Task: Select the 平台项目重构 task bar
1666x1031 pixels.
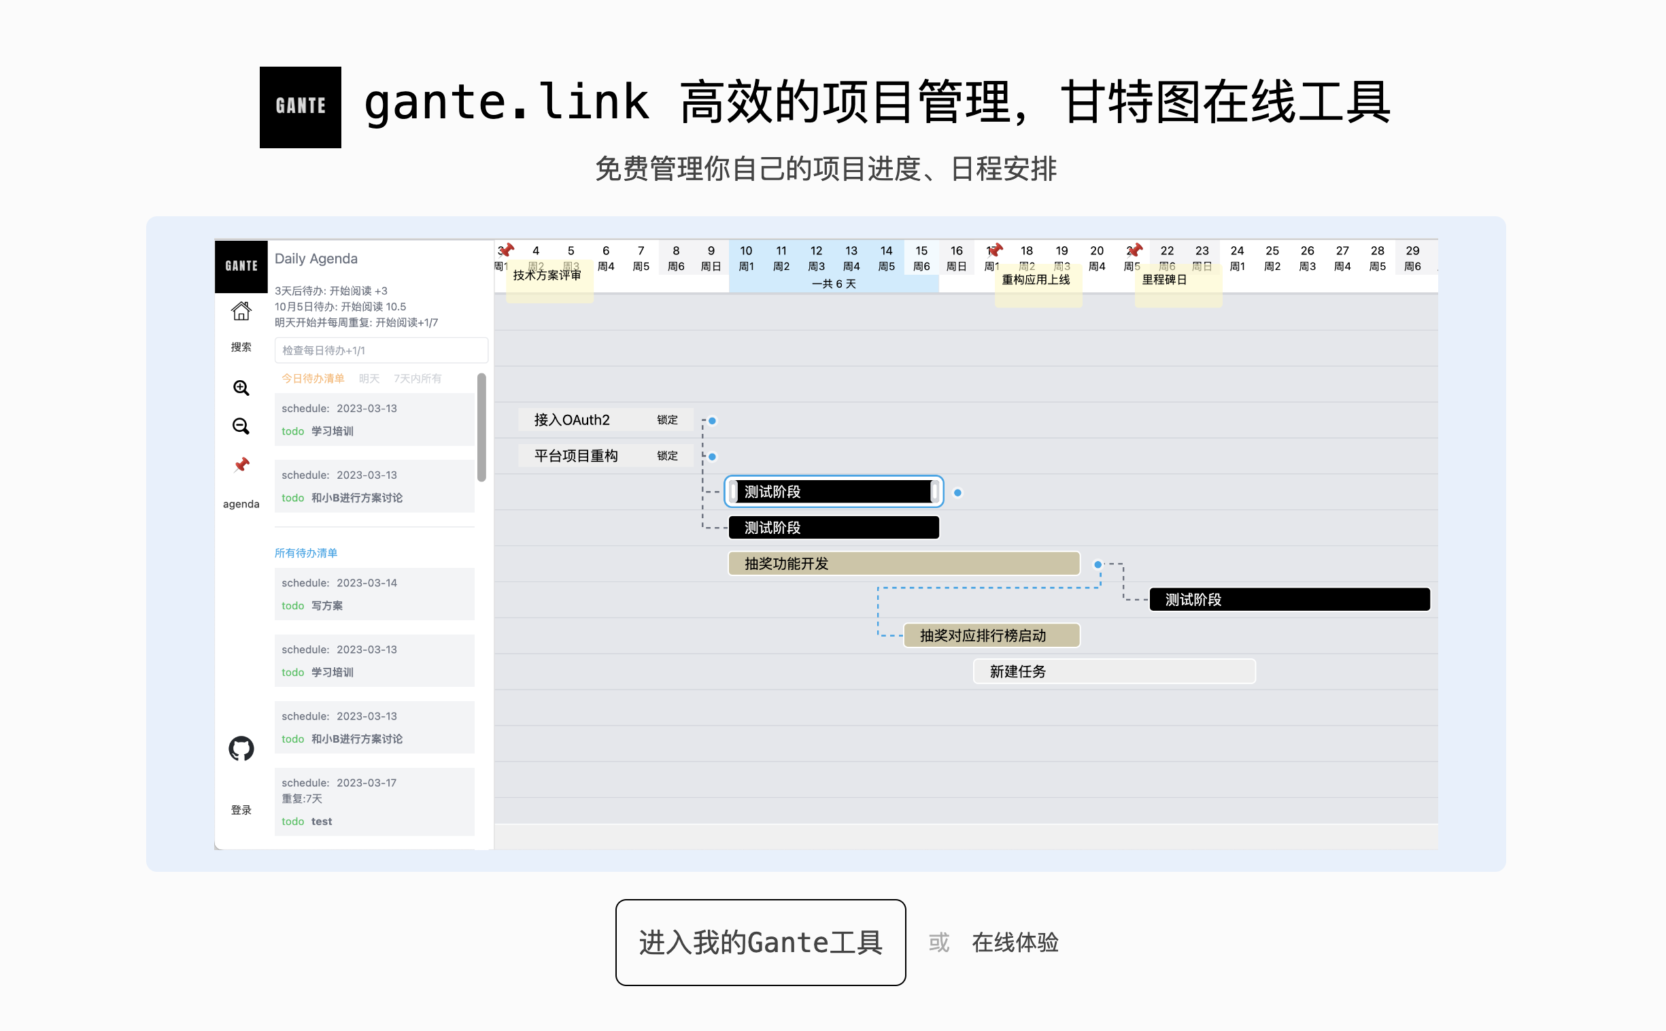Action: click(605, 456)
